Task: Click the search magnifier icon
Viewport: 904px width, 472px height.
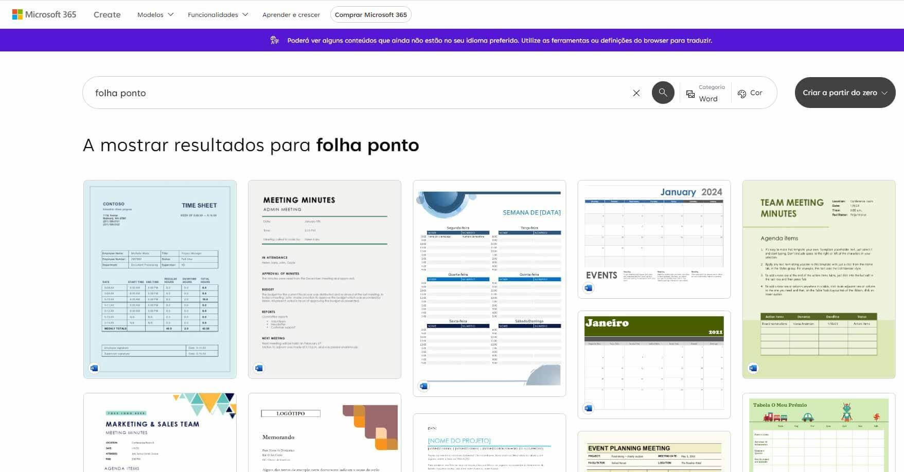Action: point(663,93)
